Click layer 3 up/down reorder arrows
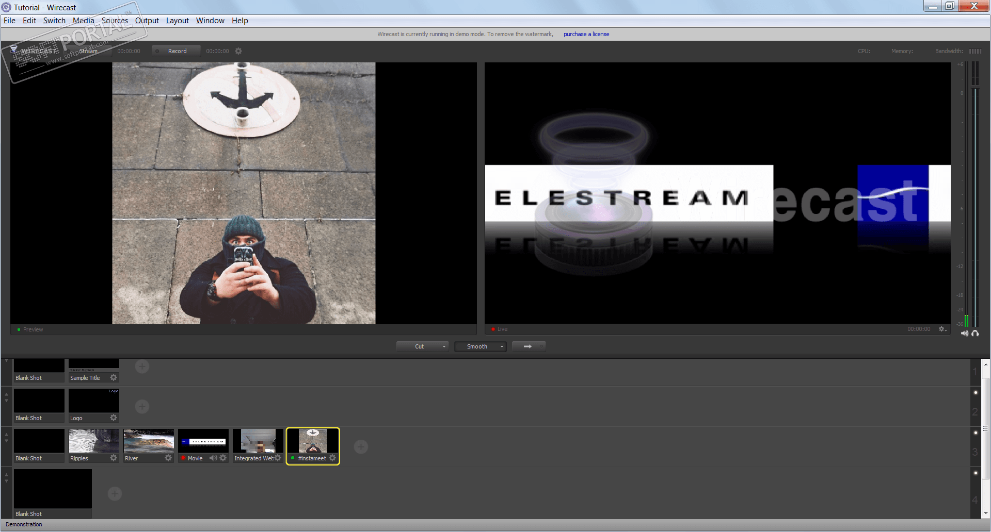991x532 pixels. (x=7, y=438)
